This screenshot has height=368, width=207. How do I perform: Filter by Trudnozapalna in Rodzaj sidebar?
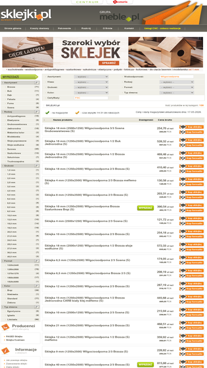pos(15,162)
